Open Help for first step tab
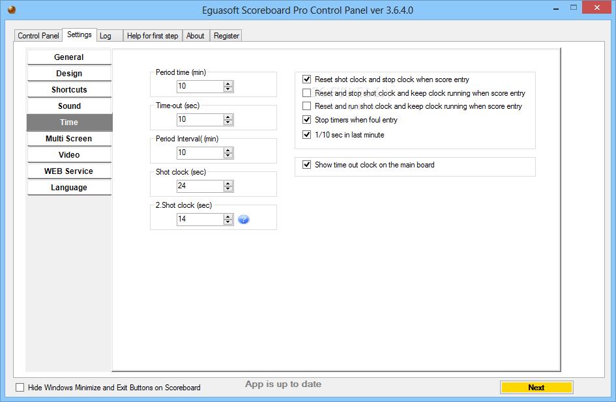This screenshot has width=616, height=402. [x=153, y=36]
